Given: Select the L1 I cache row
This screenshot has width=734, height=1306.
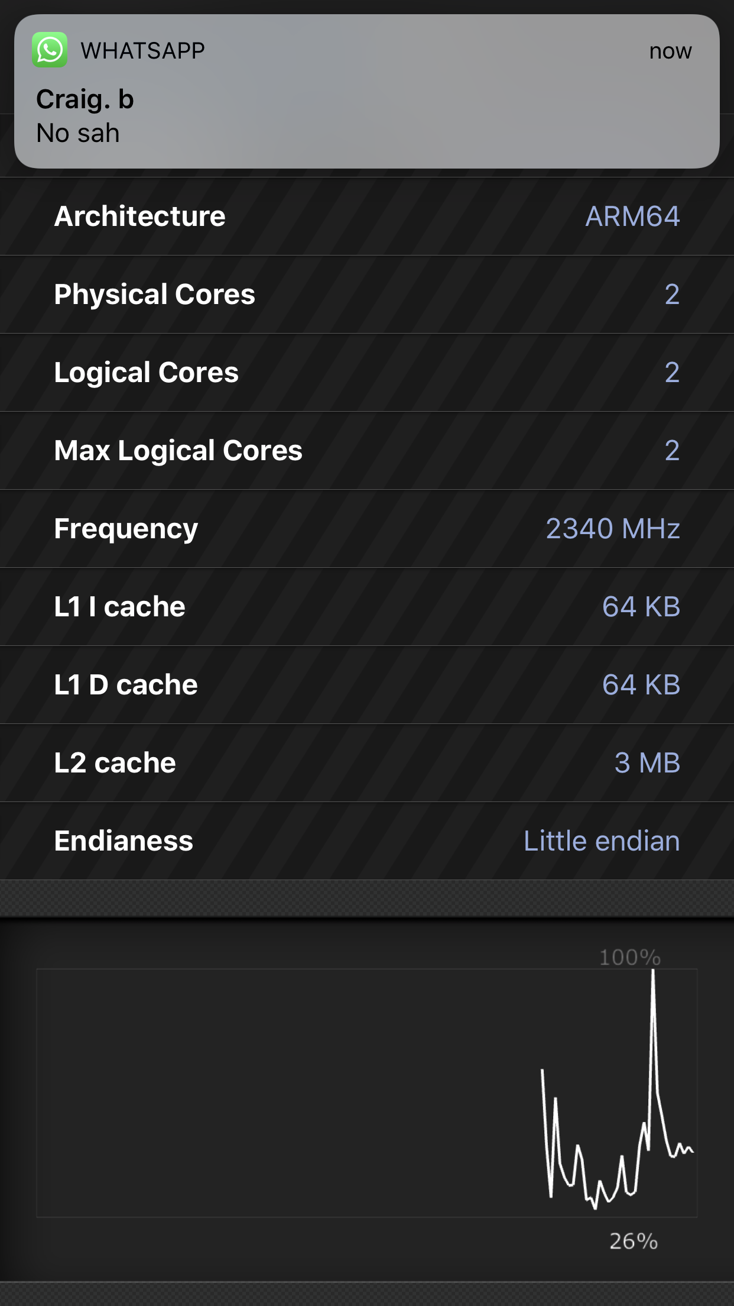Looking at the screenshot, I should [x=366, y=607].
